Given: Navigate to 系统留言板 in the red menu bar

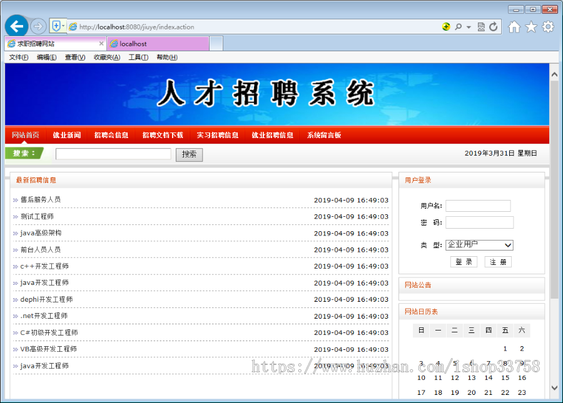Looking at the screenshot, I should click(321, 135).
